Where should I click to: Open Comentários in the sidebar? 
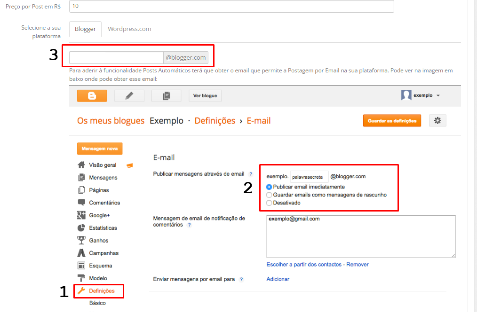click(x=104, y=203)
